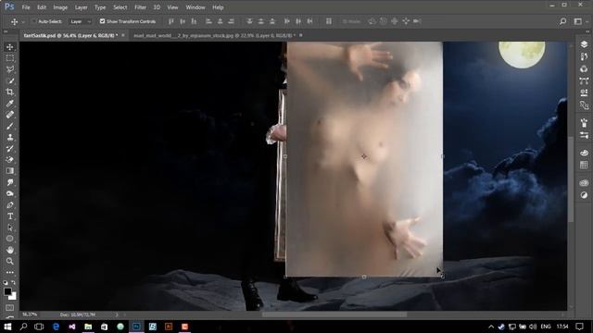
Task: Open Task View on the taskbar
Action: (x=39, y=327)
